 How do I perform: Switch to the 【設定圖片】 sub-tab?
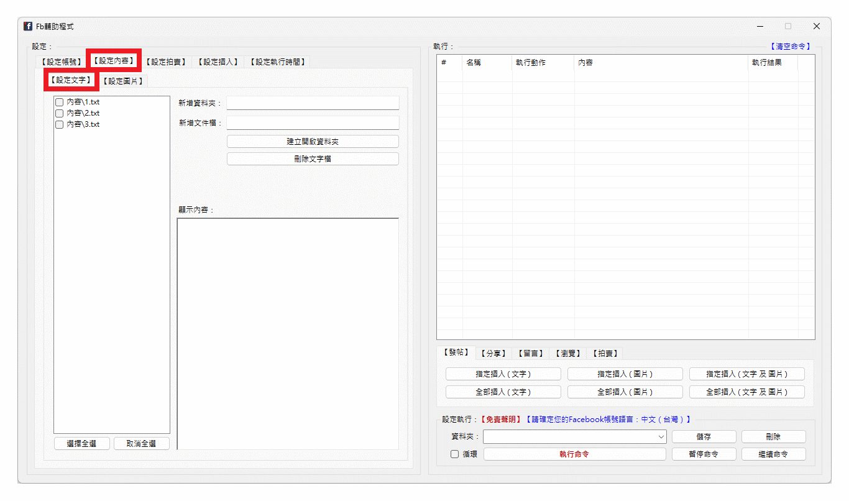[123, 81]
